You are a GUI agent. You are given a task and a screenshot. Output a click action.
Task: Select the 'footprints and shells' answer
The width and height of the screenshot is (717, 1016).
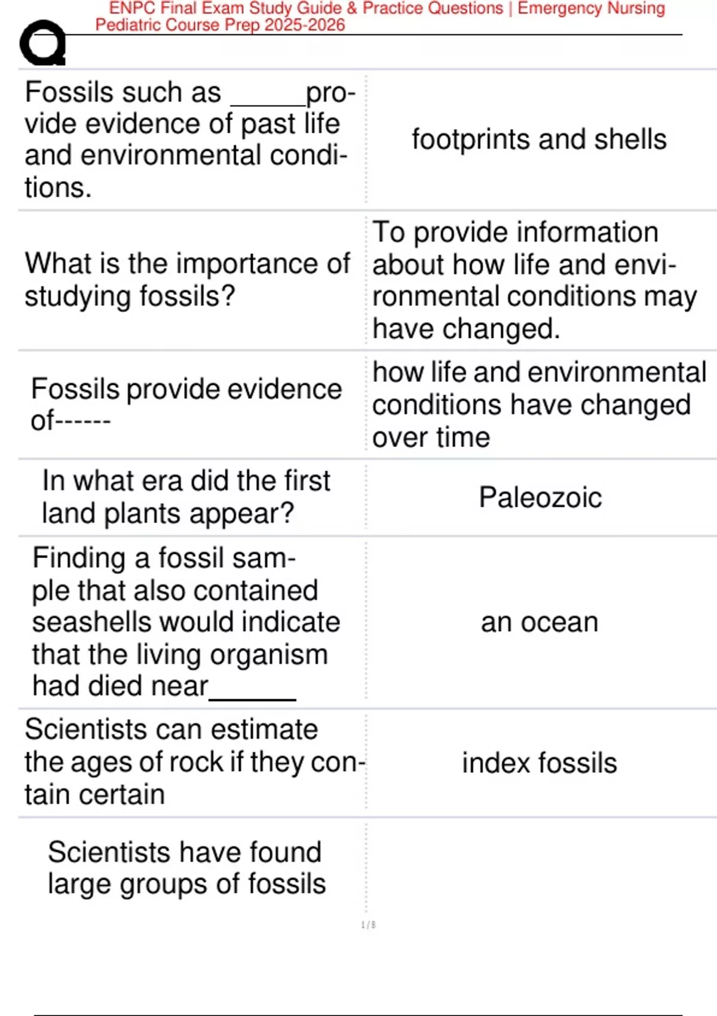[539, 139]
